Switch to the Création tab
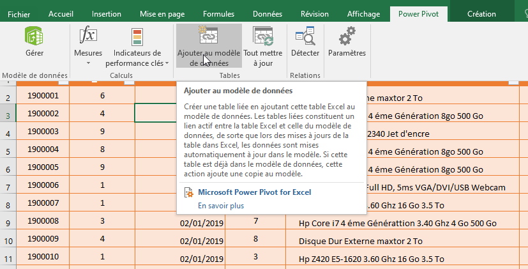 click(x=481, y=14)
